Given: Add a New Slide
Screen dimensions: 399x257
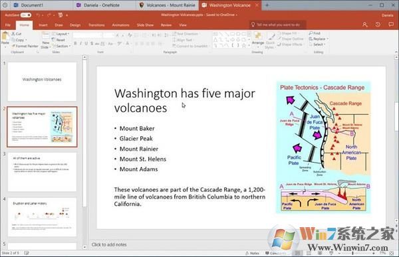Looking at the screenshot, I should (45, 40).
